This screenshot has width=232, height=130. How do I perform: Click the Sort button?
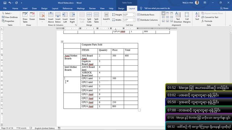(x=197, y=16)
